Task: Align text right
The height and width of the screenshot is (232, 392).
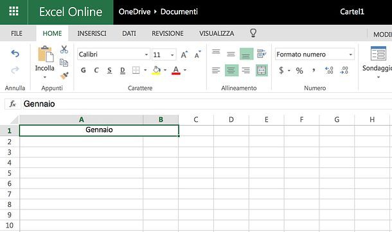Action: click(246, 70)
